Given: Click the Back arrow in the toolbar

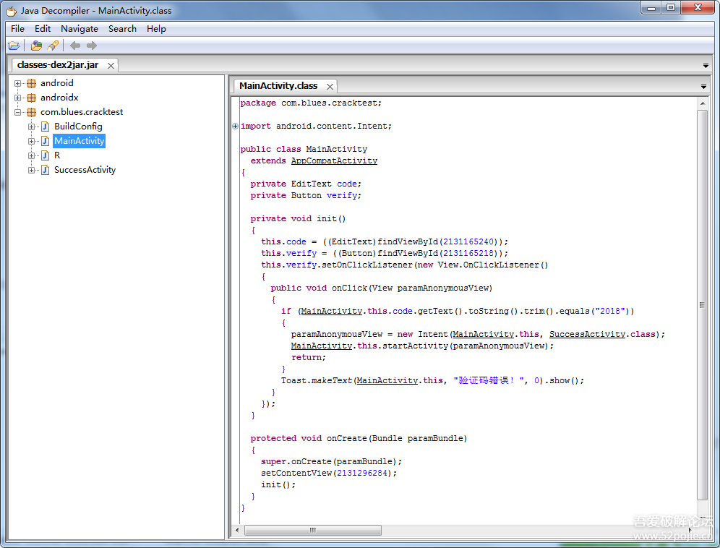Looking at the screenshot, I should click(x=75, y=46).
